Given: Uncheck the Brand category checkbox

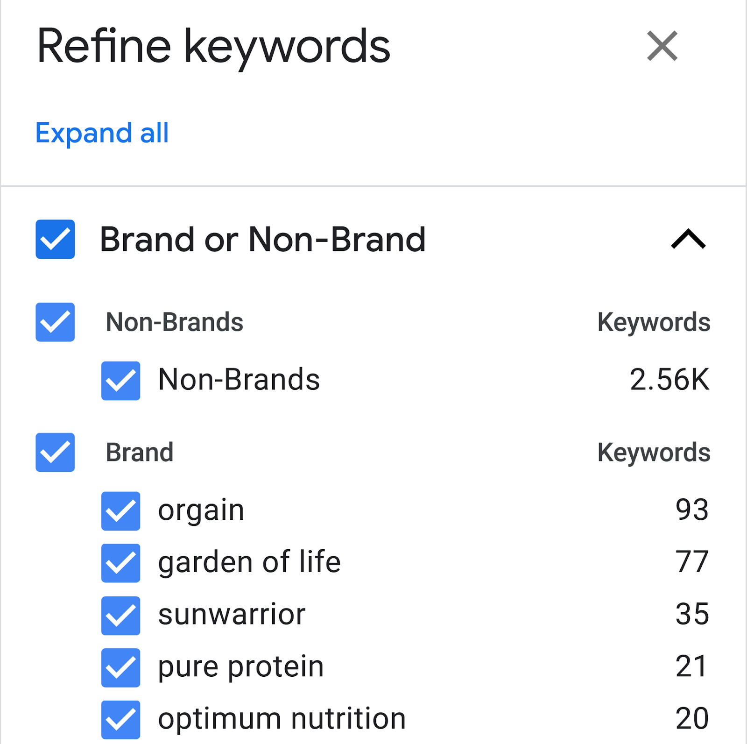Looking at the screenshot, I should 55,452.
